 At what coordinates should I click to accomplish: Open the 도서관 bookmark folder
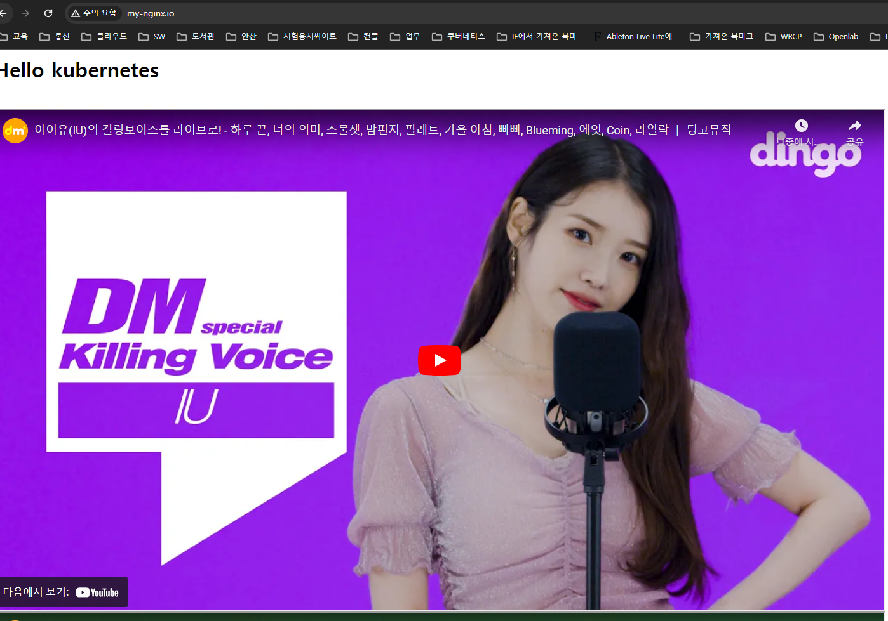click(196, 37)
